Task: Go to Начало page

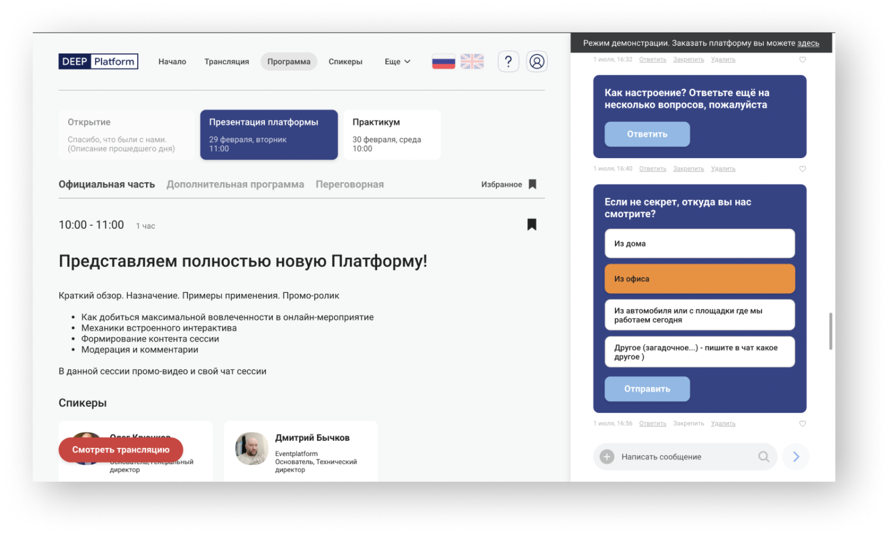Action: (x=172, y=61)
